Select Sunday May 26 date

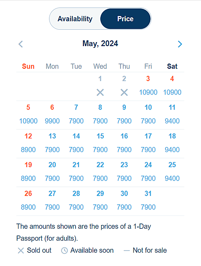click(x=28, y=201)
